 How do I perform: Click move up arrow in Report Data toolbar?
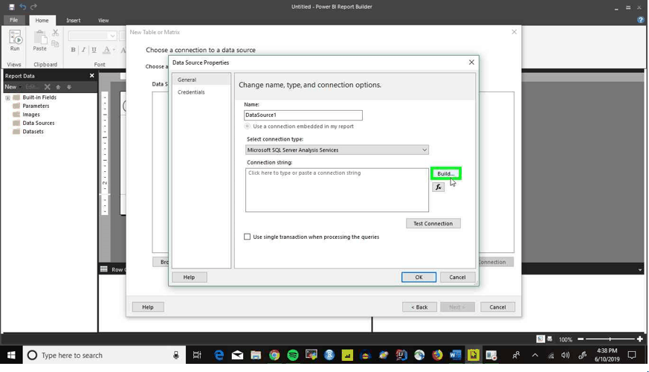(58, 87)
